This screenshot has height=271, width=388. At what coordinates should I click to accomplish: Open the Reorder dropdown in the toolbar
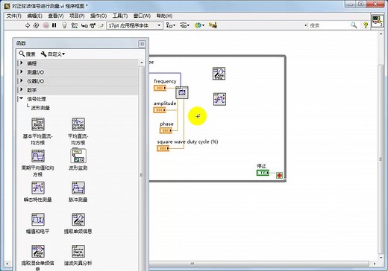click(199, 25)
